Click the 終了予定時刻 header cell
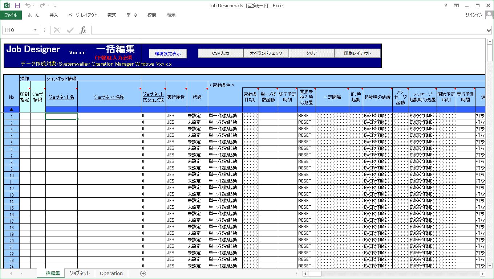Screen dimensions: 494x279 [287, 97]
